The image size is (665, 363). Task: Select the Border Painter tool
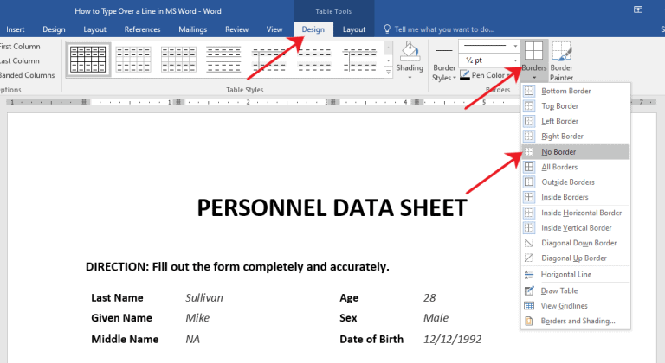click(561, 61)
